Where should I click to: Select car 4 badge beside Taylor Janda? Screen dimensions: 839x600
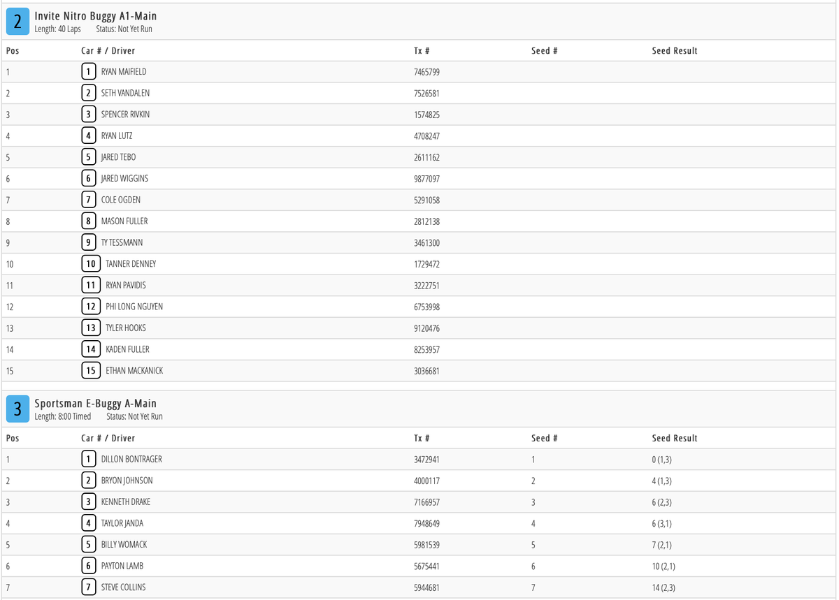point(88,523)
